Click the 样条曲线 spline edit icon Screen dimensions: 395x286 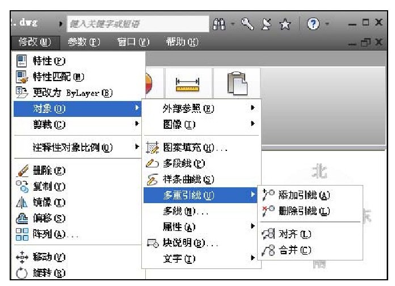[153, 179]
